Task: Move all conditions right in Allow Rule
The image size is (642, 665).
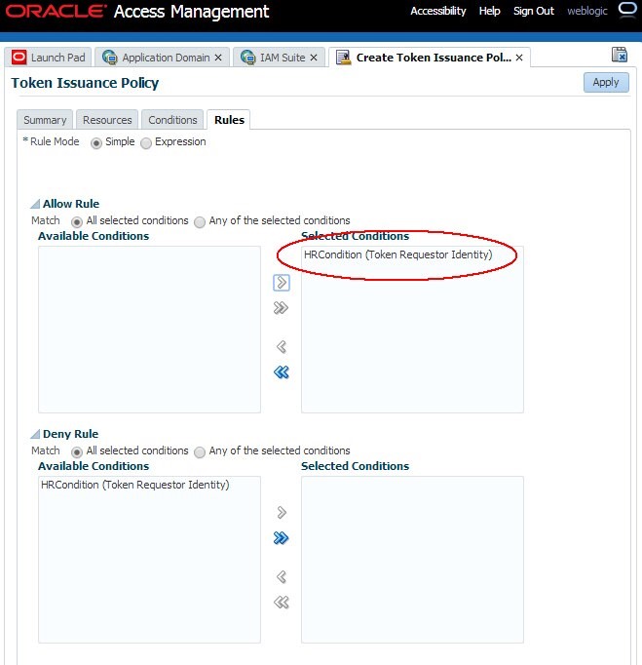Action: [281, 307]
